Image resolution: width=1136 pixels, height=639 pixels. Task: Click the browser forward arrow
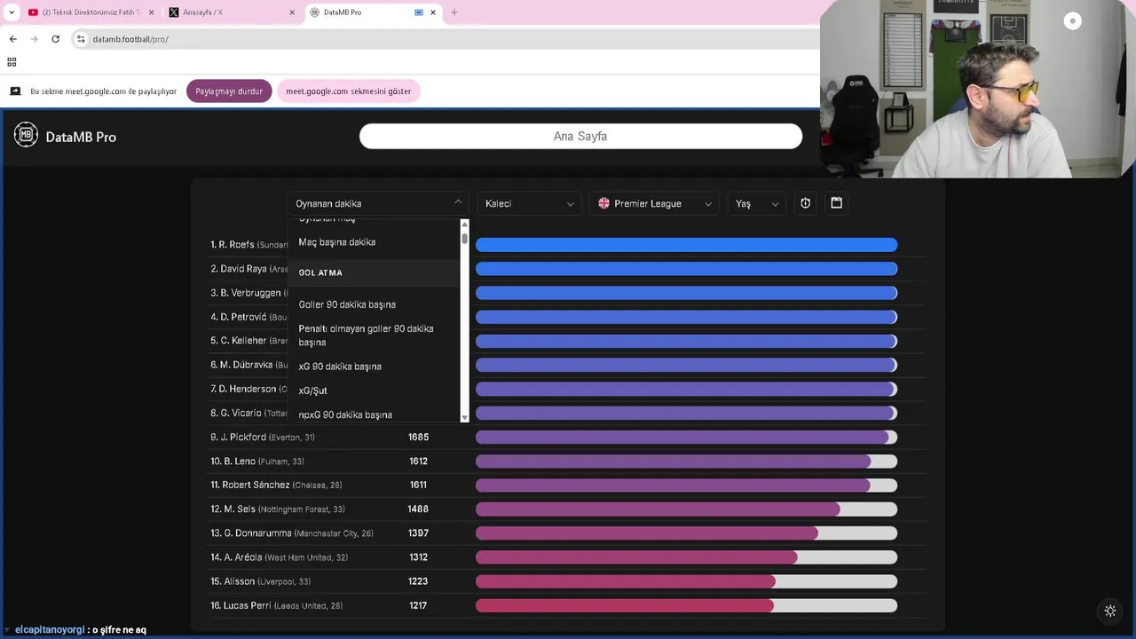[x=34, y=39]
